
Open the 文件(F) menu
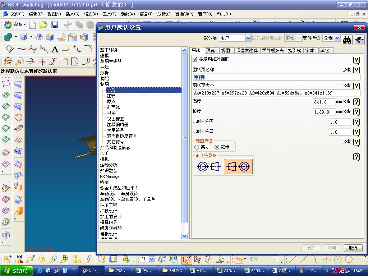click(x=17, y=14)
